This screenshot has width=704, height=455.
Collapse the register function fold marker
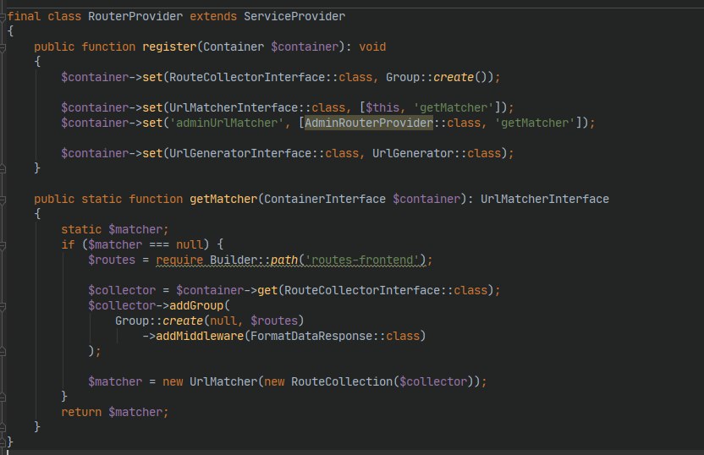pos(3,47)
